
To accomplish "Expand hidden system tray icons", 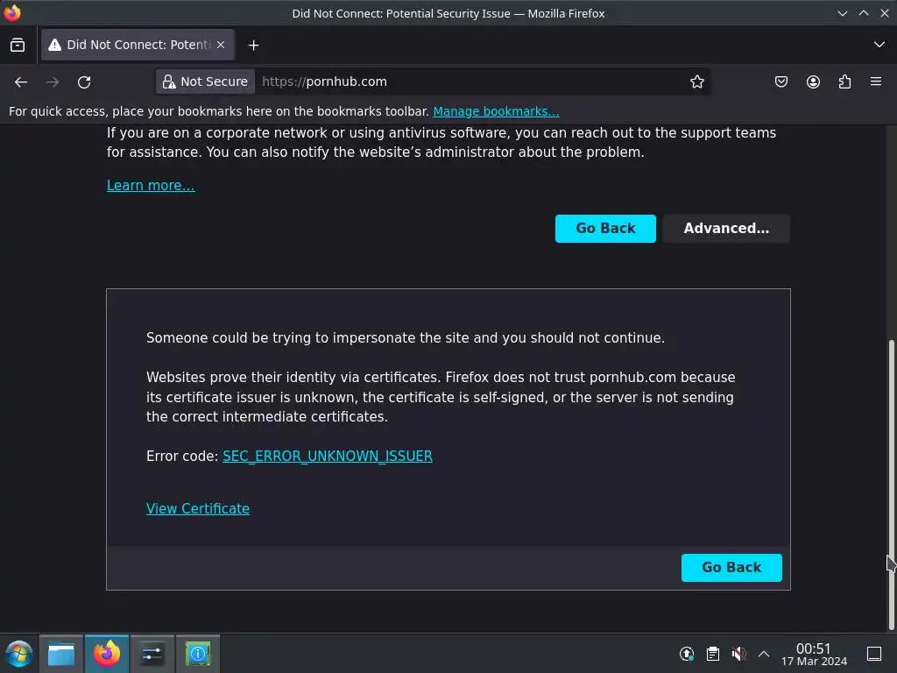I will (x=764, y=654).
